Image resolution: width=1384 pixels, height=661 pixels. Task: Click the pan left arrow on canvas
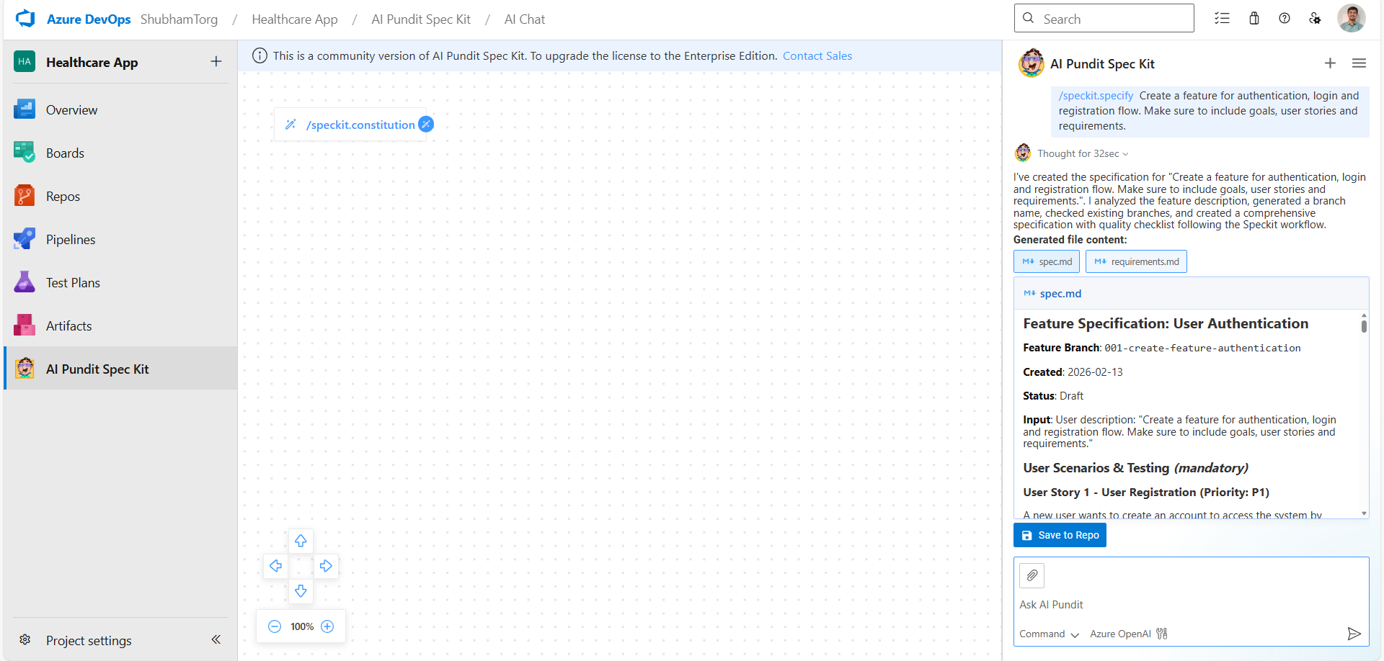tap(275, 566)
